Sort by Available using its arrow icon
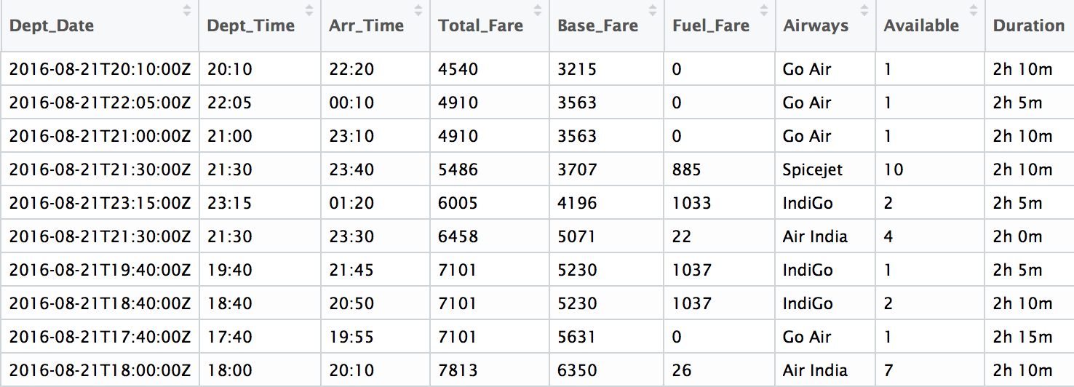Screen dimensions: 1074x387 click(x=974, y=10)
